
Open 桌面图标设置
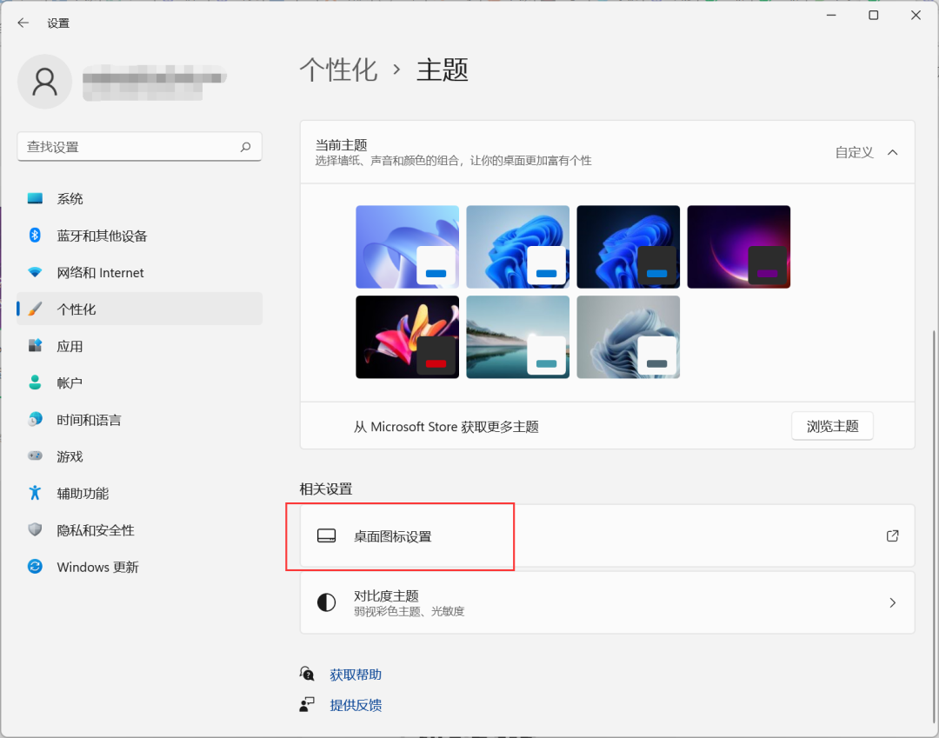pos(607,535)
